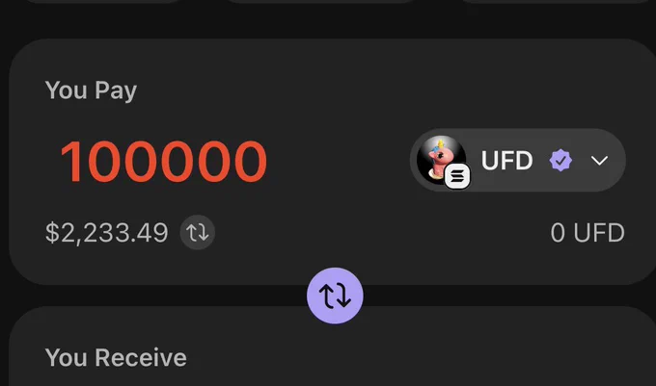
Task: Select the You Receive card panel
Action: pyautogui.click(x=333, y=347)
